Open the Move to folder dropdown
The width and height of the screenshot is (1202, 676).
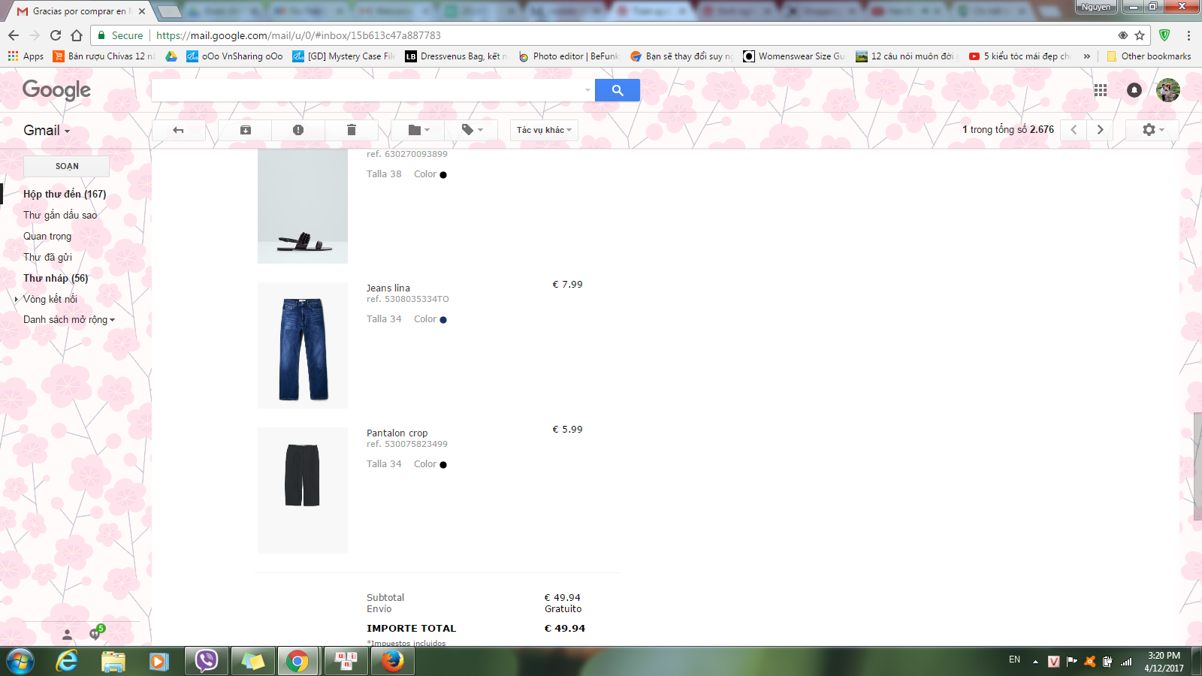point(418,130)
